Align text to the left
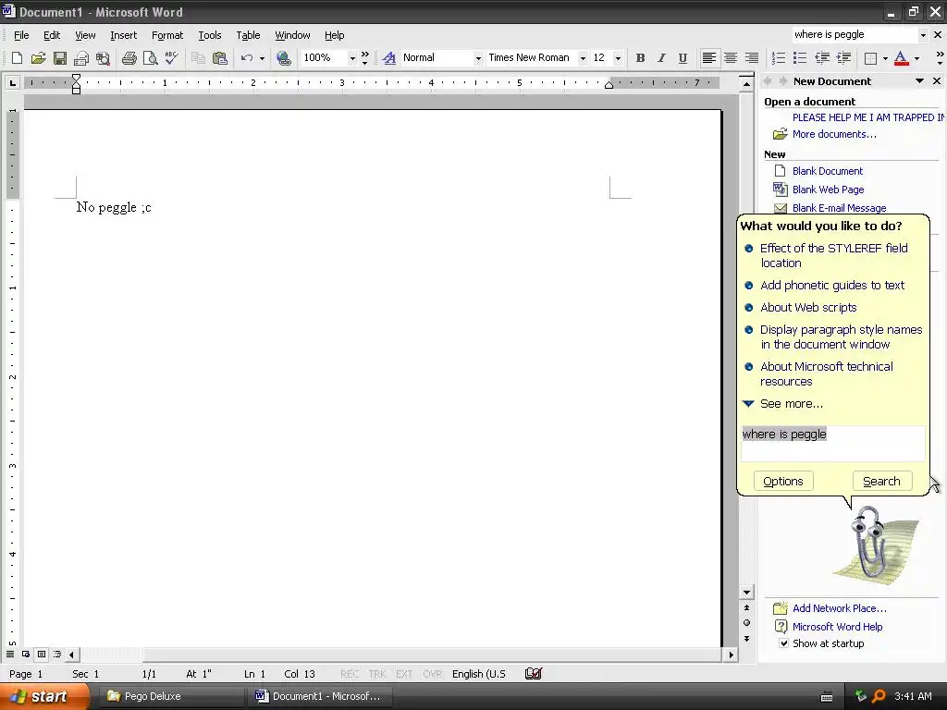Image resolution: width=947 pixels, height=710 pixels. [x=709, y=58]
